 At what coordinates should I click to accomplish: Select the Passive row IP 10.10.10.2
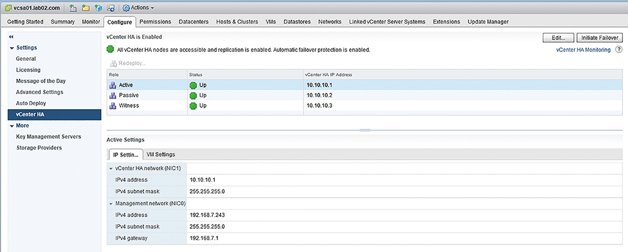[320, 95]
